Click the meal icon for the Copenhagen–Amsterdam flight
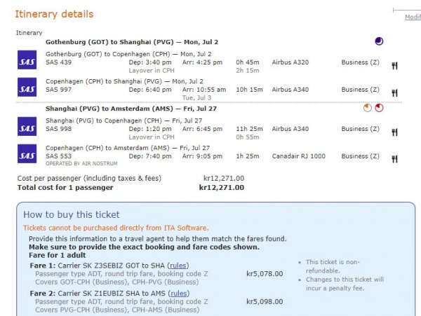The width and height of the screenshot is (421, 316). click(395, 159)
